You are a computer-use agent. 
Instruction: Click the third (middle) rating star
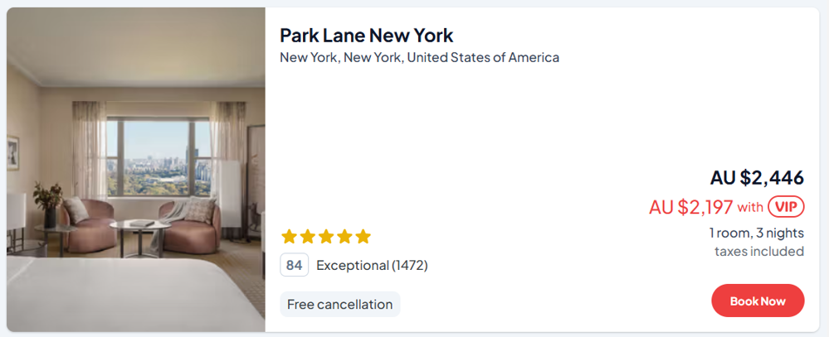pos(326,237)
